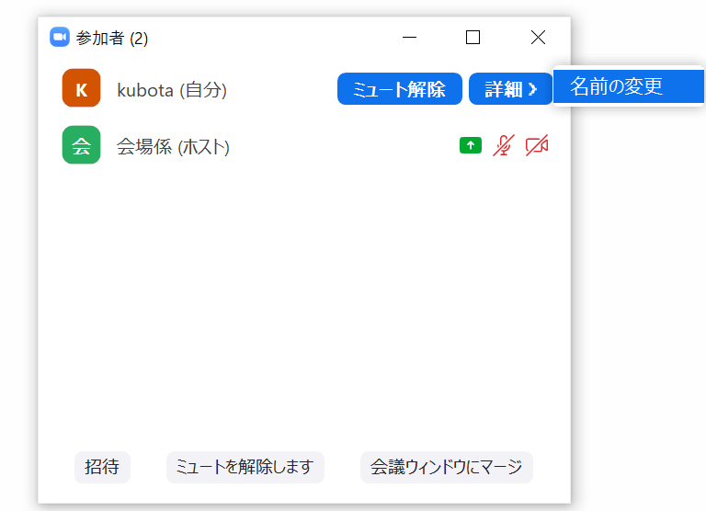Click the 参加者 (2) window title text
Screen dimensions: 706x511
point(112,39)
